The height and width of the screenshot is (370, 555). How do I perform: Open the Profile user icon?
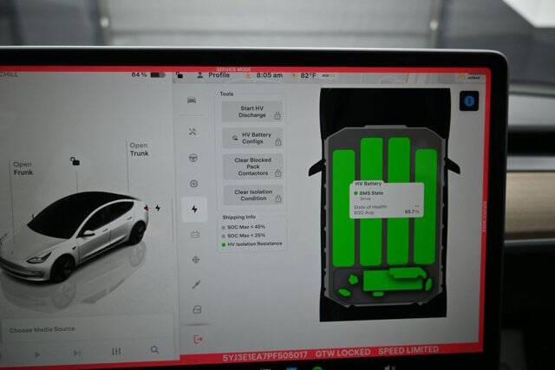(200, 75)
